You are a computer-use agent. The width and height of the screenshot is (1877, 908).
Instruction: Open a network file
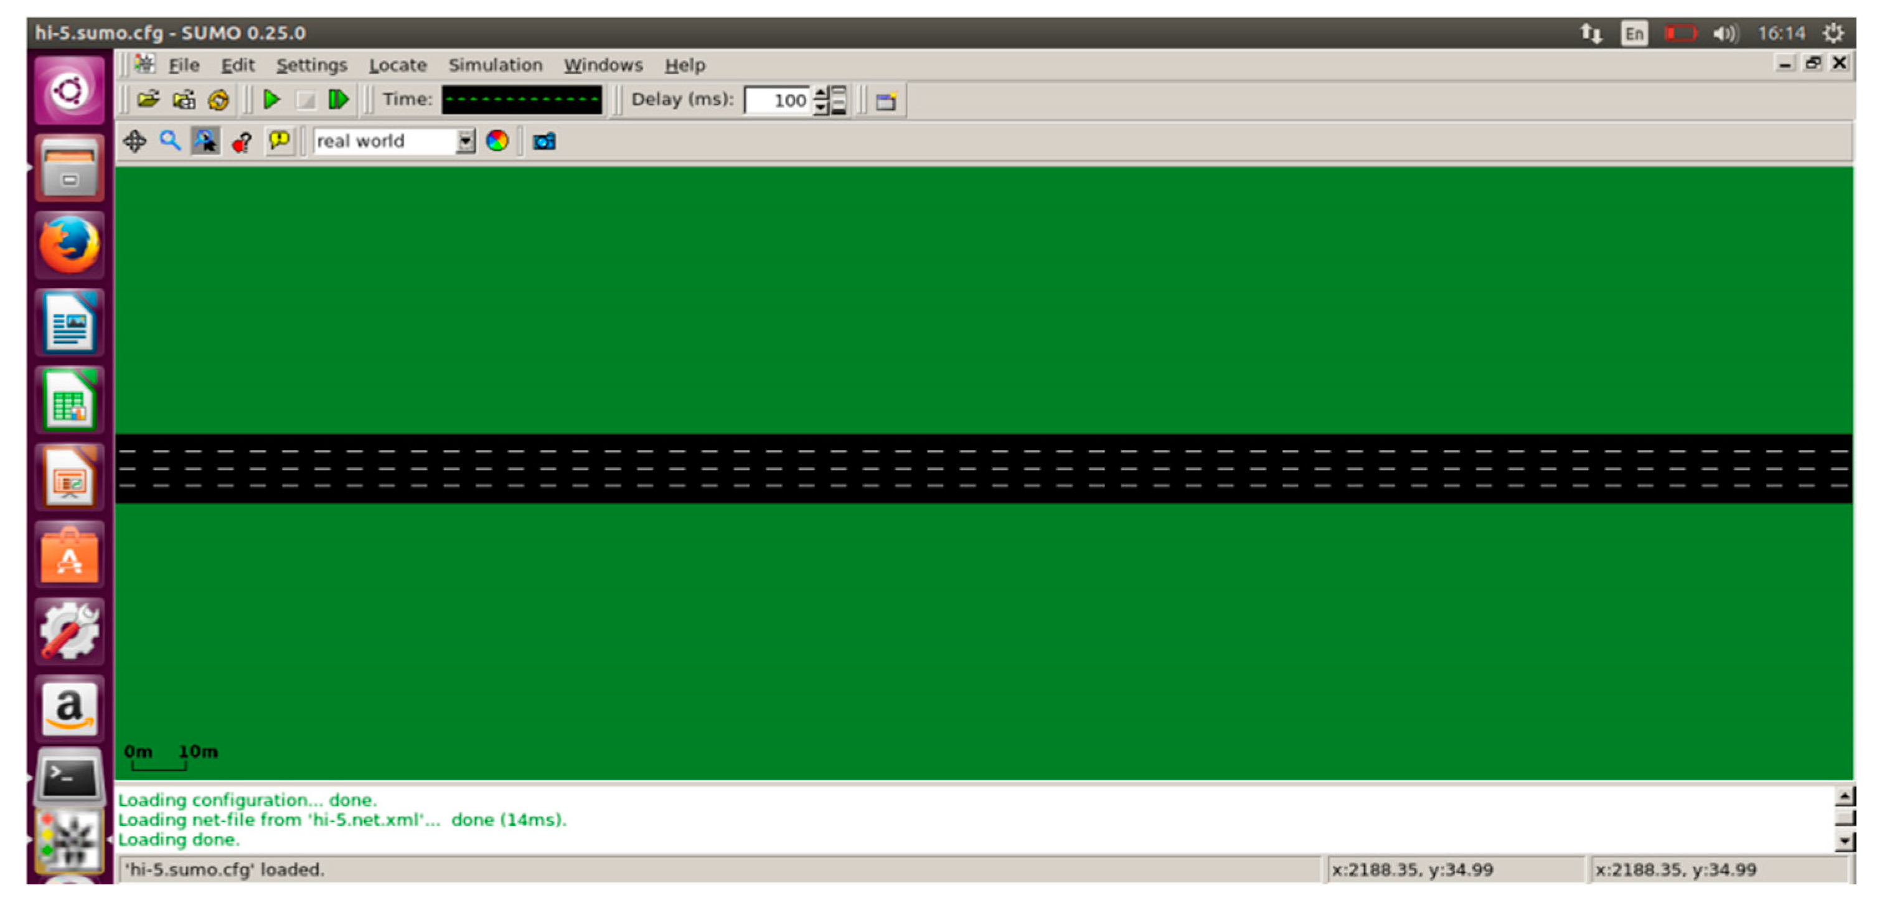[184, 100]
